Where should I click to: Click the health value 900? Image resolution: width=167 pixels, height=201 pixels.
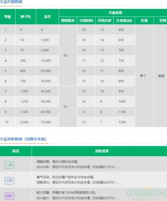pos(121,81)
